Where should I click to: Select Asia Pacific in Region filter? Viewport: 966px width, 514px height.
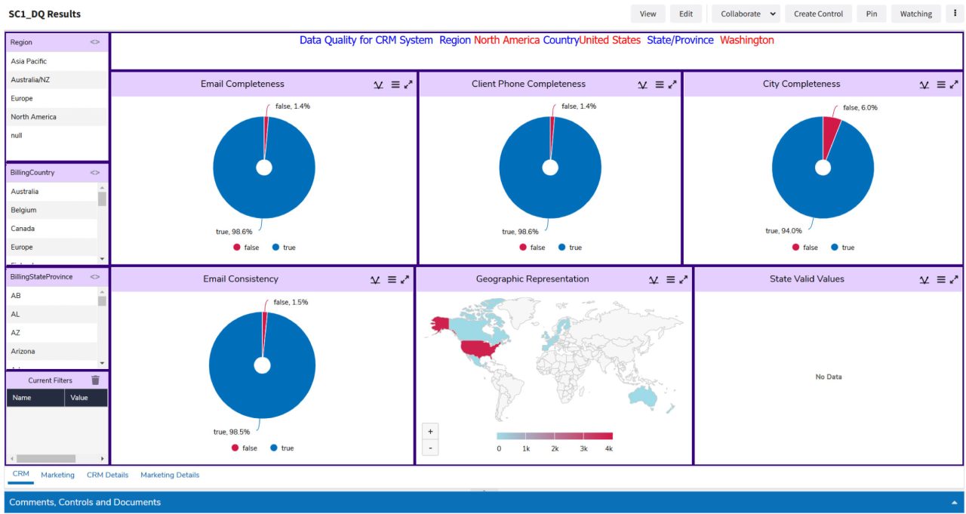58,61
